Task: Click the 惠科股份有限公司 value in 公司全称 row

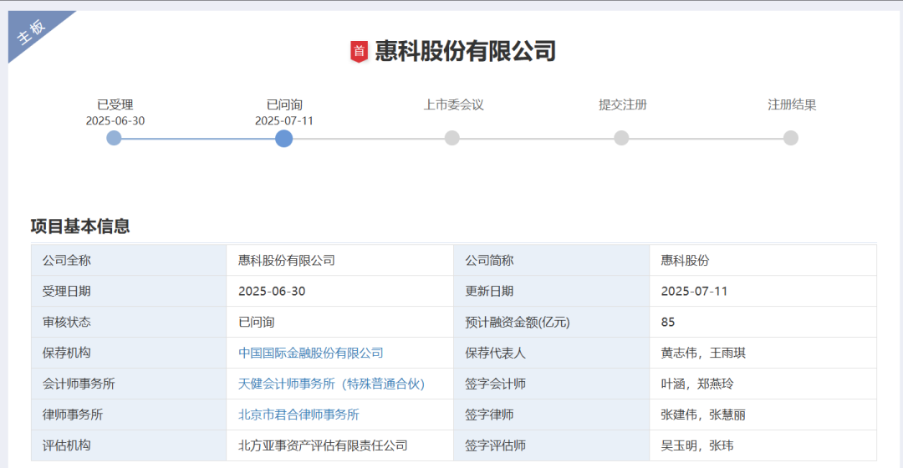Action: [287, 260]
